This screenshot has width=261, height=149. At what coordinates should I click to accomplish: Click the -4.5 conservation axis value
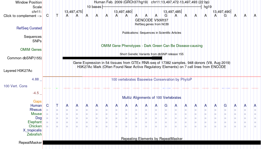tap(36, 93)
